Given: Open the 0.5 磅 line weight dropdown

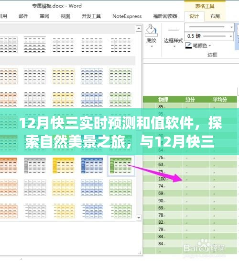Looking at the screenshot, I should (x=209, y=36).
